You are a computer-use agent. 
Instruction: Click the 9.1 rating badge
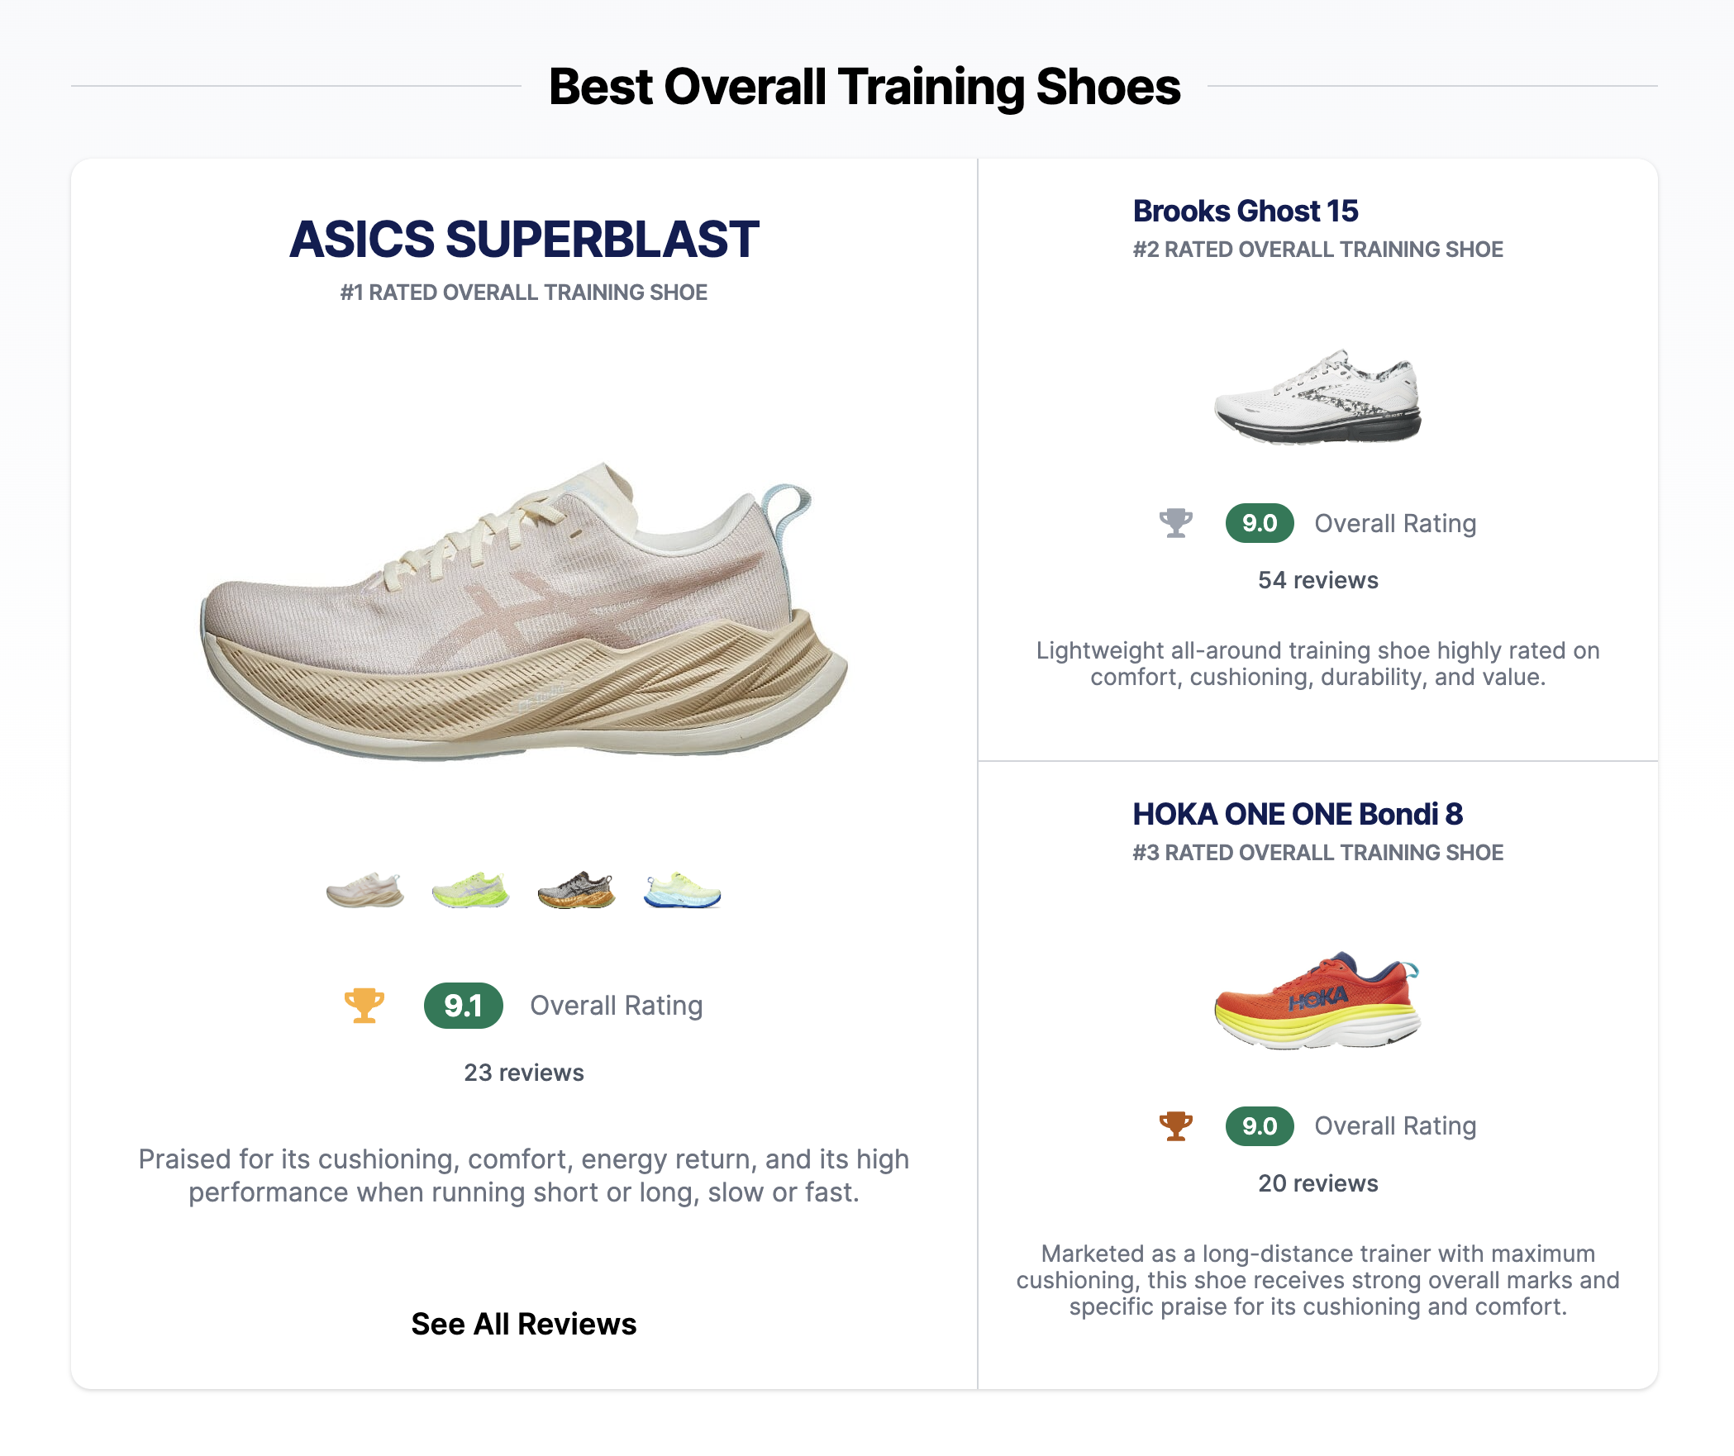464,1006
